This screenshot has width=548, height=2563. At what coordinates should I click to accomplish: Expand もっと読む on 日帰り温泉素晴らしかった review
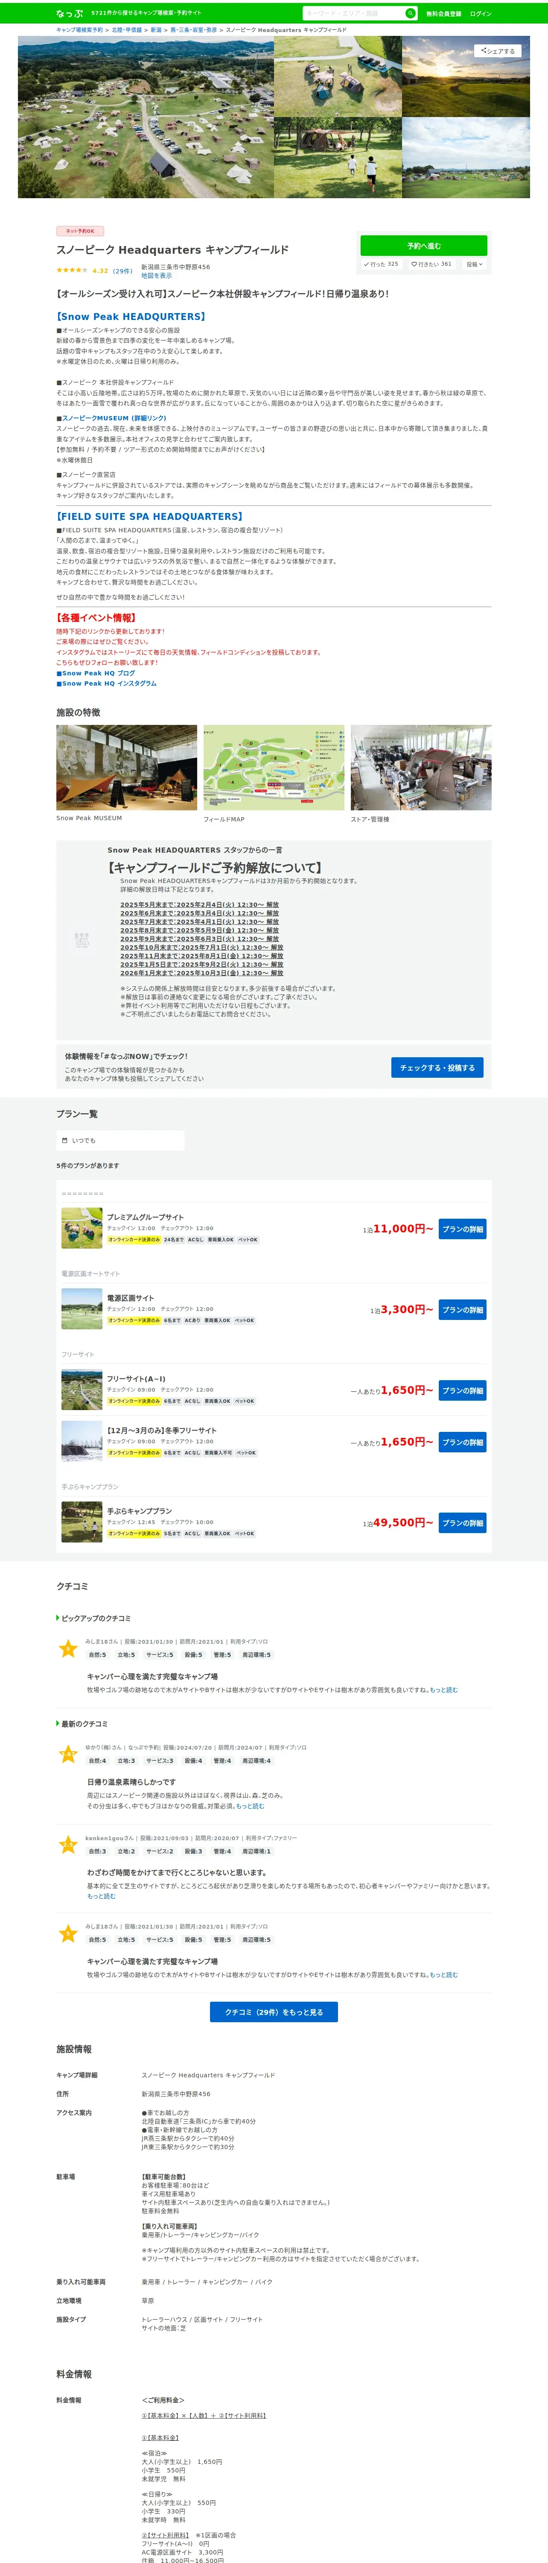250,1806
